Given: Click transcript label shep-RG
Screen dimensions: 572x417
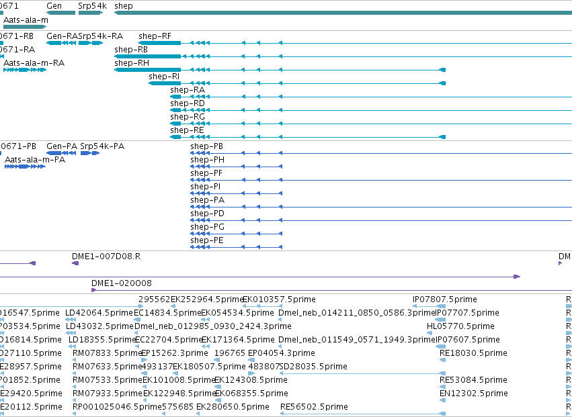Looking at the screenshot, I should tap(188, 117).
